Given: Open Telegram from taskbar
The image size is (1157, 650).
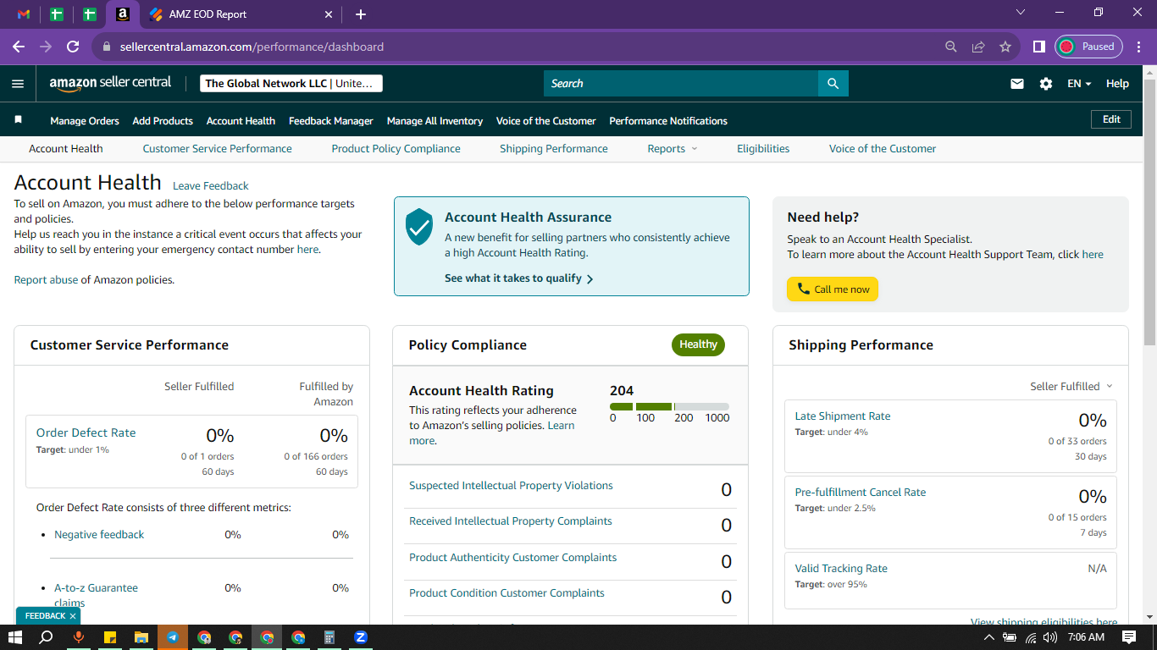Looking at the screenshot, I should 173,637.
